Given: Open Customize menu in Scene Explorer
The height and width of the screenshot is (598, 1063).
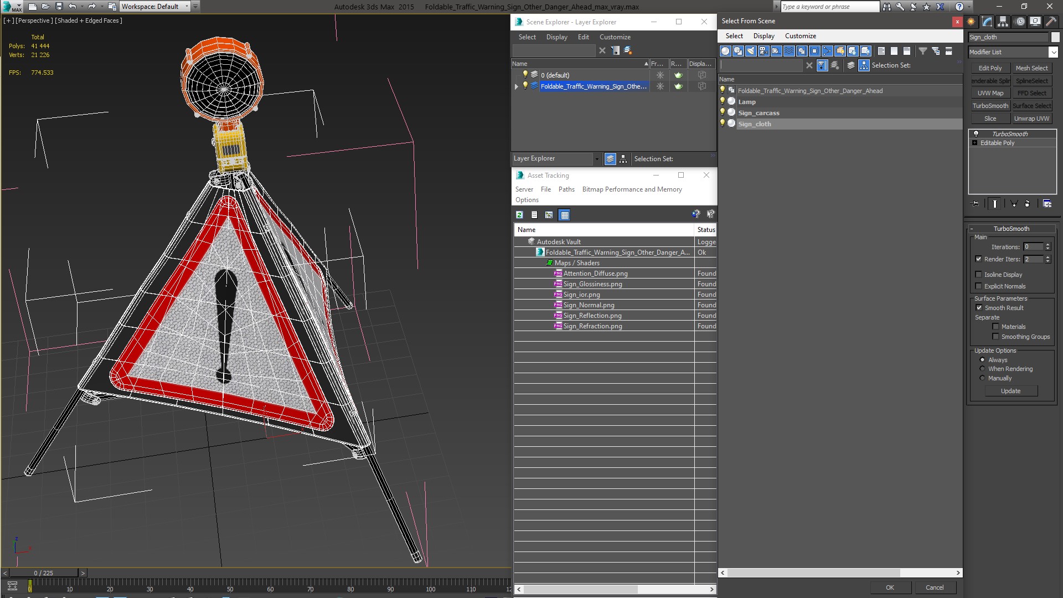Looking at the screenshot, I should (x=615, y=37).
